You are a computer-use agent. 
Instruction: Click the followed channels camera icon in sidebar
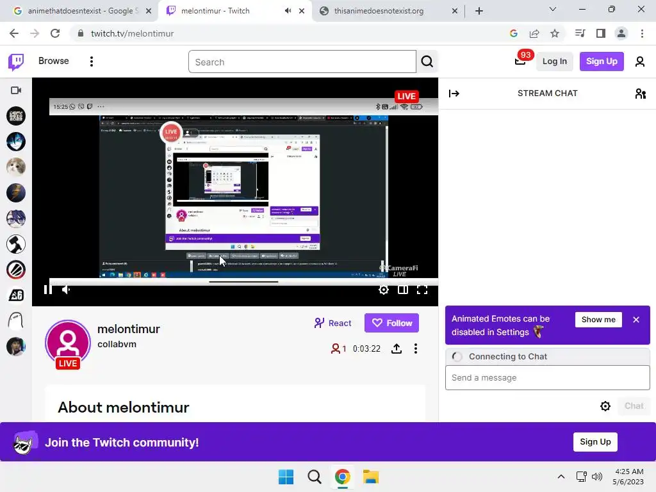click(x=16, y=90)
